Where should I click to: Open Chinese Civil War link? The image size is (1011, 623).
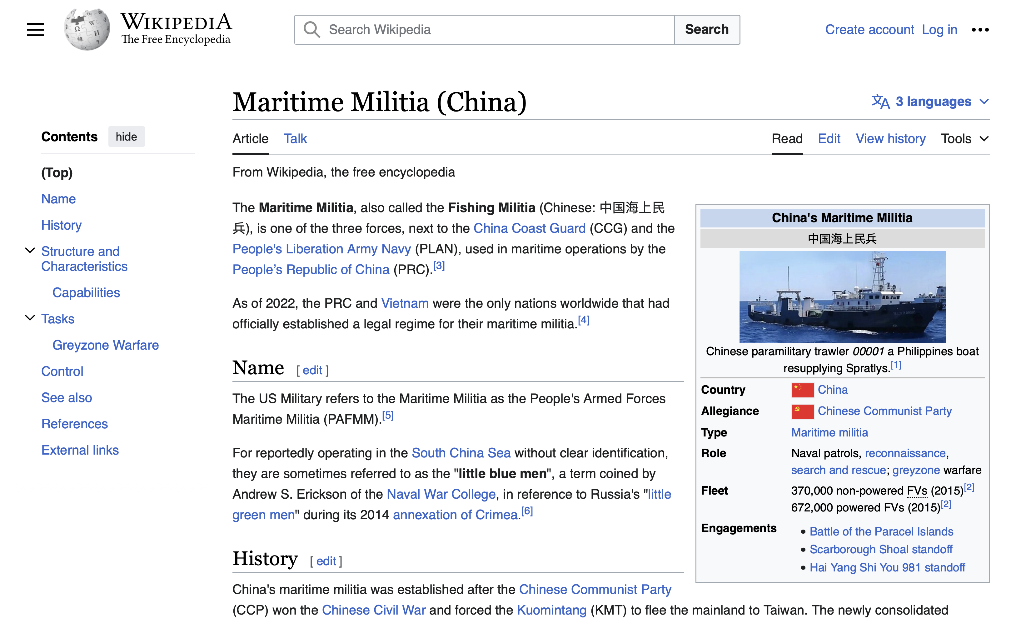[x=374, y=610]
